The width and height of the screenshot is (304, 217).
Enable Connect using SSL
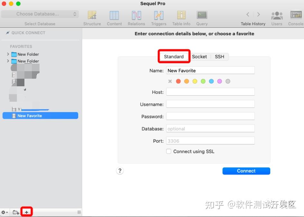[169, 151]
